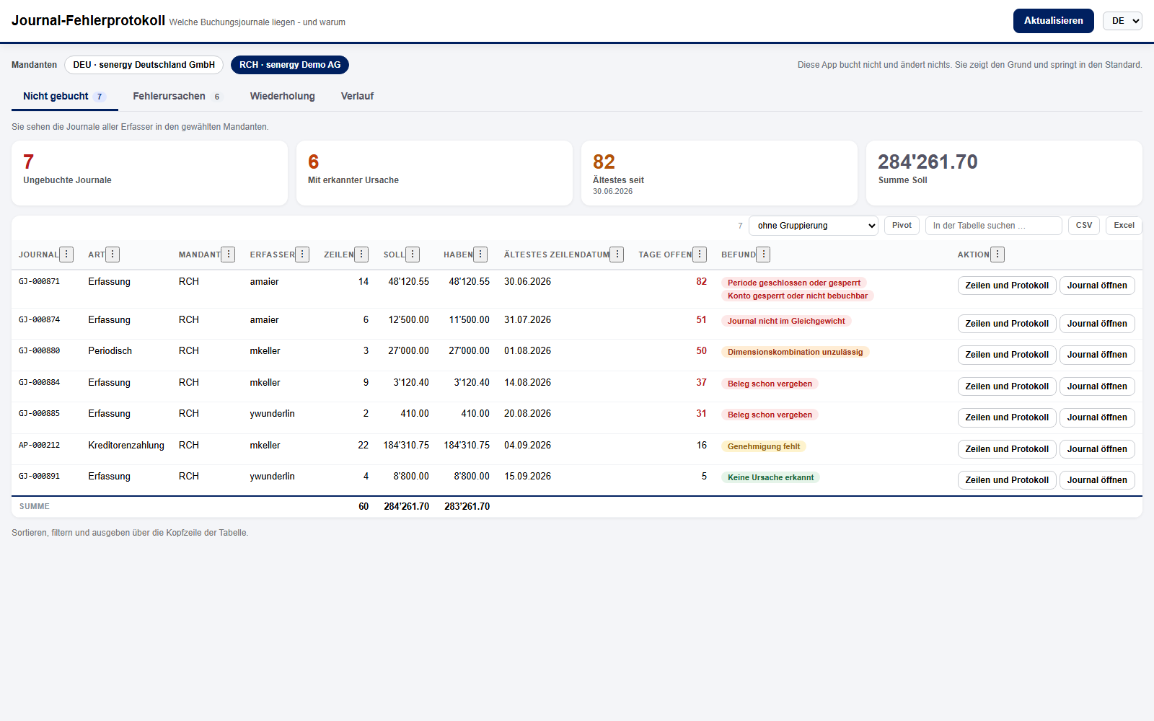
Task: Switch to the Verlauf tab
Action: 357,96
